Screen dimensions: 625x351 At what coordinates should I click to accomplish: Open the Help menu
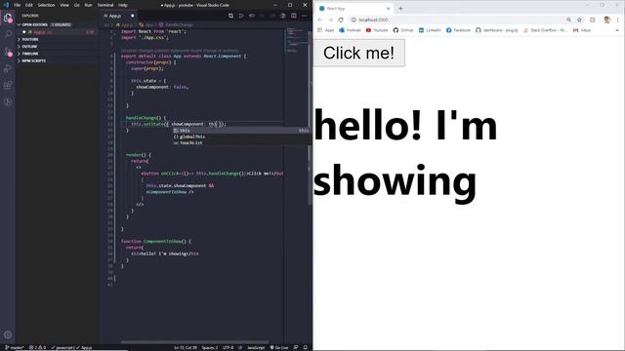(123, 5)
